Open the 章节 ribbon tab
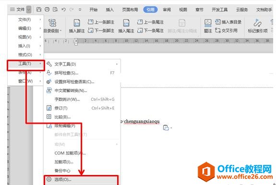 click(199, 10)
